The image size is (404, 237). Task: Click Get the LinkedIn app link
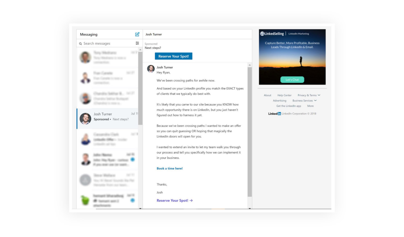[x=289, y=106]
